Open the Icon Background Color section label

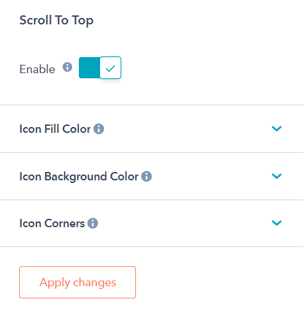click(79, 176)
